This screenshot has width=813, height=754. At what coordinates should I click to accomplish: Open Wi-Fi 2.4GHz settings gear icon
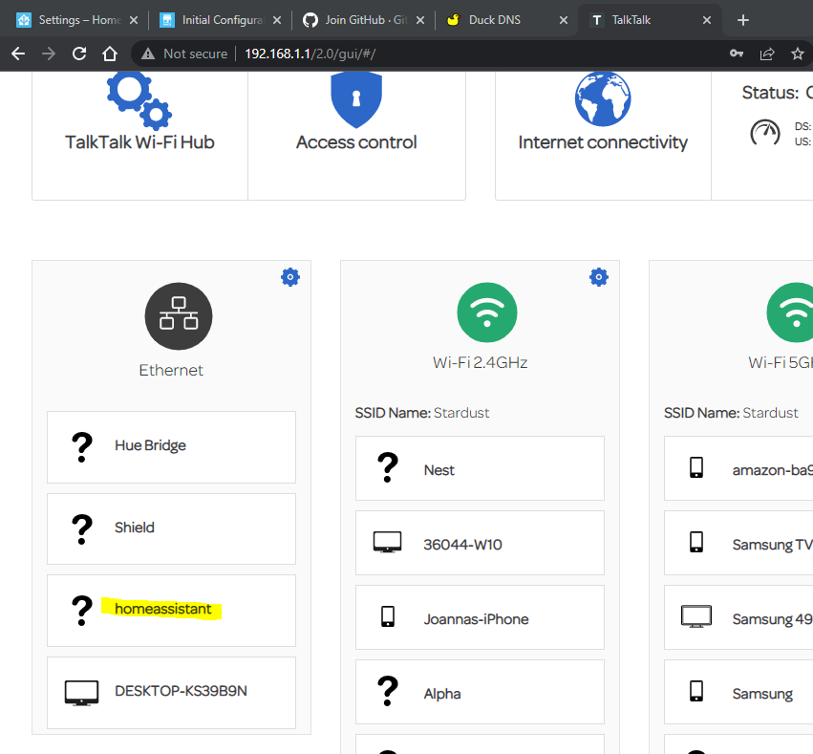[599, 277]
